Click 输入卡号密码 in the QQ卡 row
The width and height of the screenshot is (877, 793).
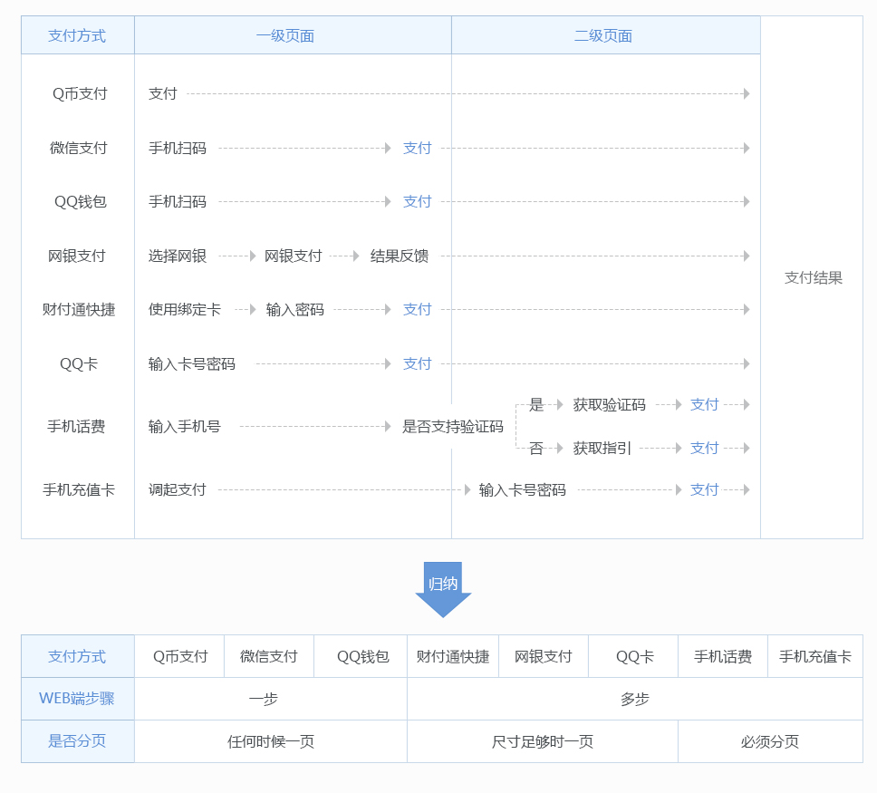point(192,363)
